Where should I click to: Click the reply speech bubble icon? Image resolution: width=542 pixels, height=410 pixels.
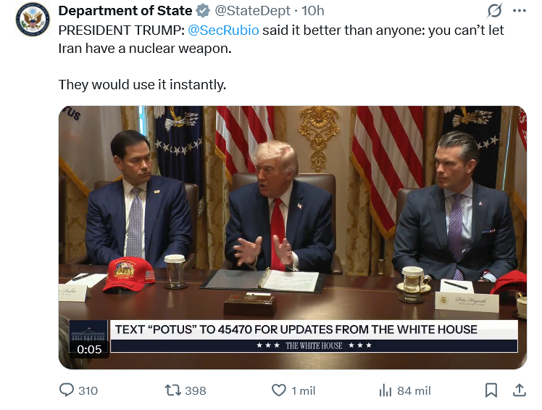tap(67, 390)
